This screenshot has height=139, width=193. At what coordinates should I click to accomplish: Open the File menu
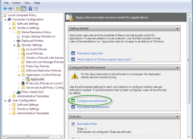[6, 3]
